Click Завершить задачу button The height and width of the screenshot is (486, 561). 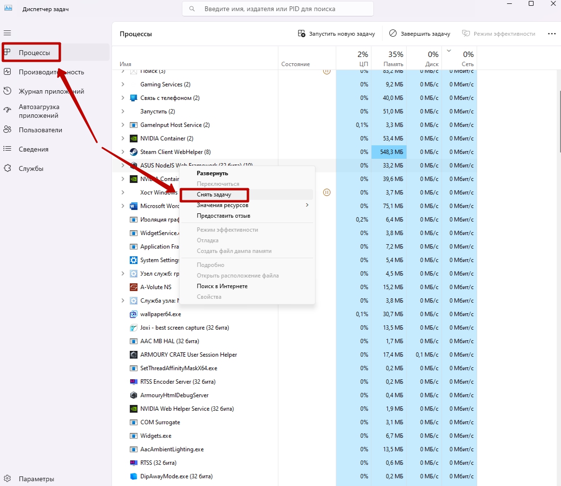tap(419, 34)
